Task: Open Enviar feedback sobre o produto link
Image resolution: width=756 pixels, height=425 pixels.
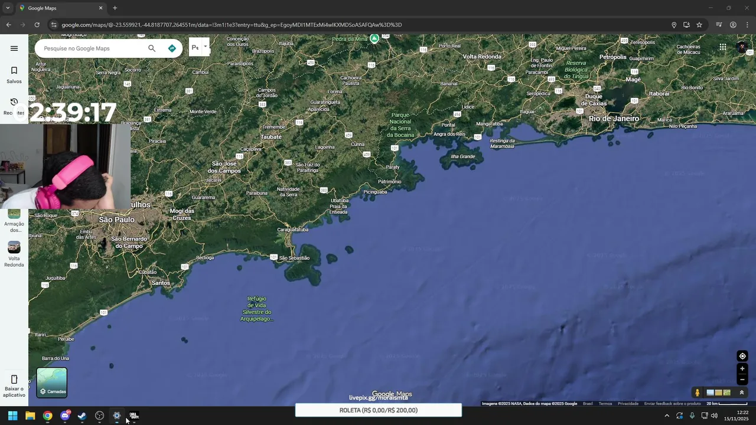Action: coord(672,404)
